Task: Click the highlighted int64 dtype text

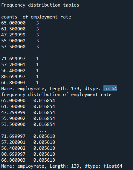Action: coord(110,88)
